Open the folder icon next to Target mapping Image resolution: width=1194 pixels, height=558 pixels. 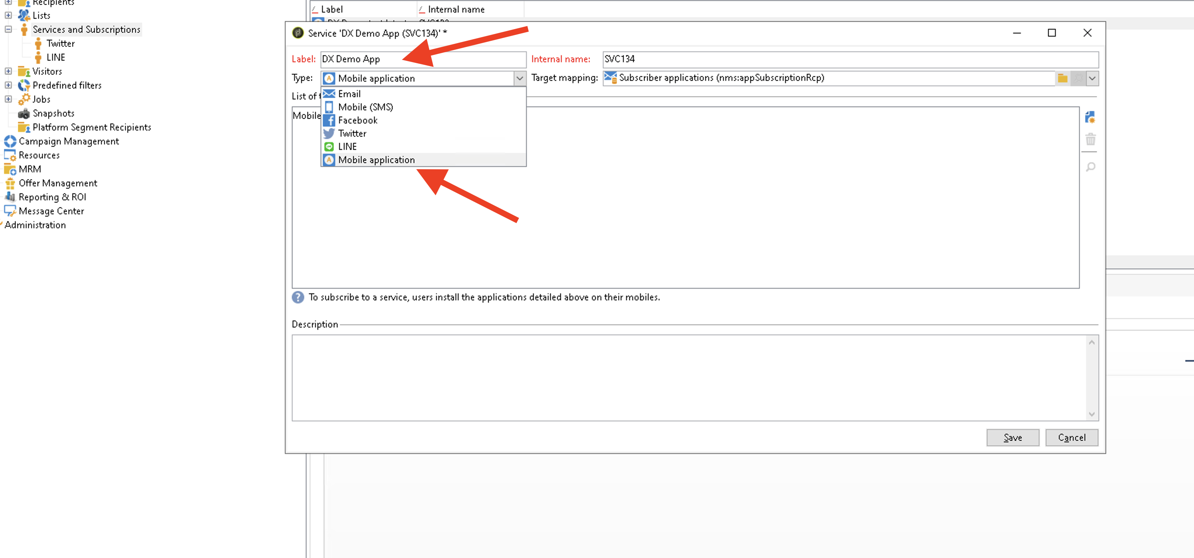tap(1062, 78)
